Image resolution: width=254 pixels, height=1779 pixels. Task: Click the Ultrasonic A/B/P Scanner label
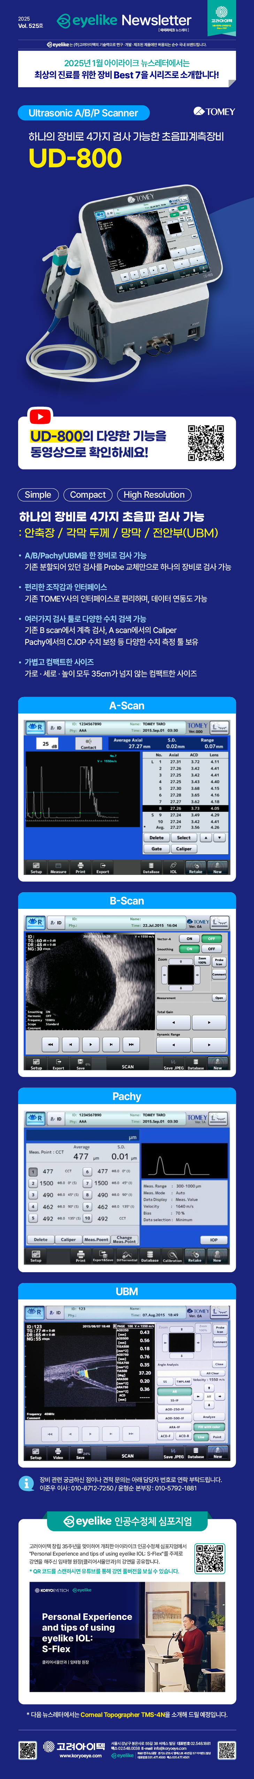(x=84, y=113)
